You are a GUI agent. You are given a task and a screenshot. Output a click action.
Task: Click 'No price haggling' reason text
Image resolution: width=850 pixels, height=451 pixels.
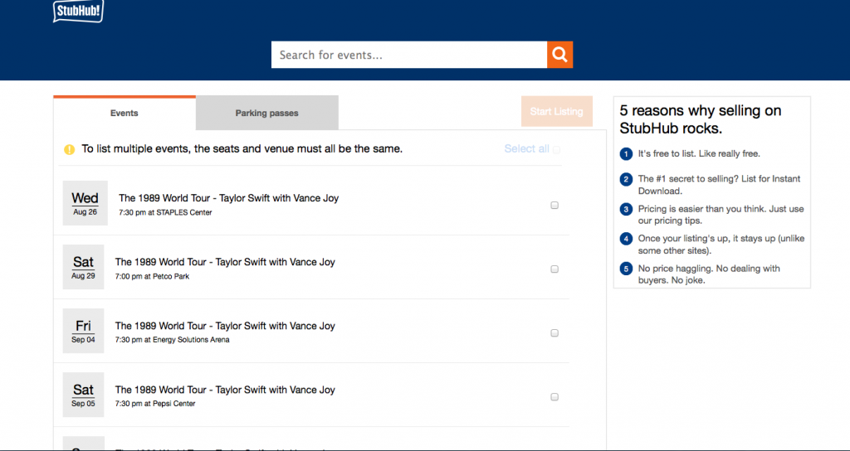pos(709,274)
